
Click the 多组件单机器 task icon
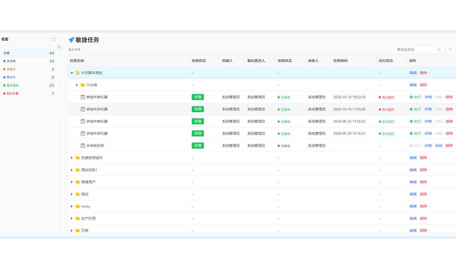[x=83, y=121]
